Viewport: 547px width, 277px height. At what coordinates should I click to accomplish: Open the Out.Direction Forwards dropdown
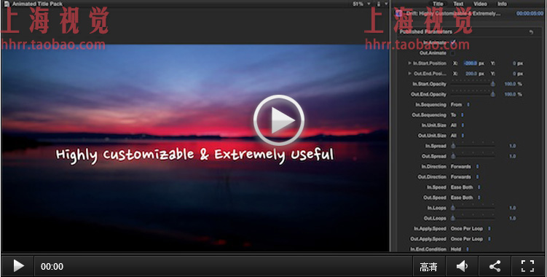(465, 176)
